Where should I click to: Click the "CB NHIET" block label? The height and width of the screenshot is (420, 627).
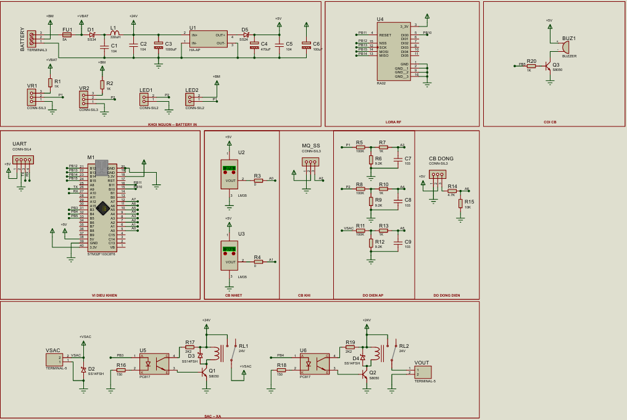click(233, 295)
